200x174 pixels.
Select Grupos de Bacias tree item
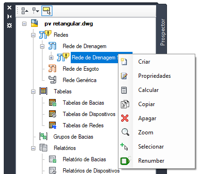pos(73,137)
